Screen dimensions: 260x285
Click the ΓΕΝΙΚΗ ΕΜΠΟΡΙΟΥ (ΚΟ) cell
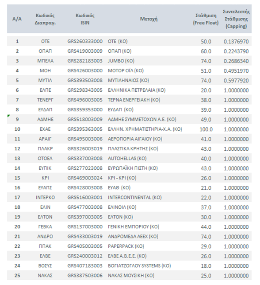[x=134, y=226]
